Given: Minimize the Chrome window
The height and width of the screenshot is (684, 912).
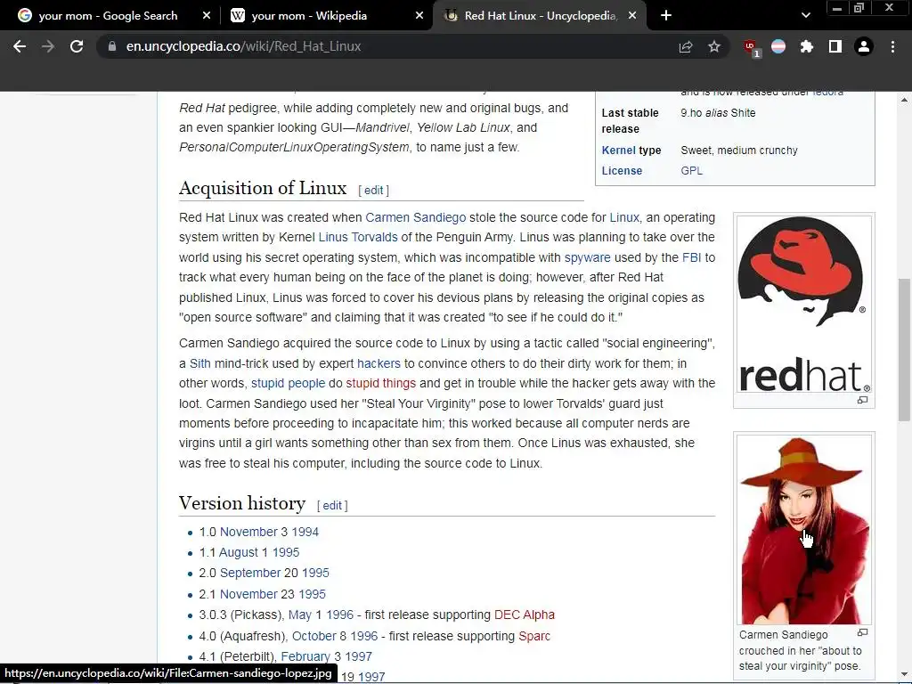Looking at the screenshot, I should tap(837, 8).
